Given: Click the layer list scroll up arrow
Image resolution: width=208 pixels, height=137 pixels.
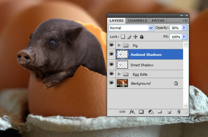Looking at the screenshot, I should pos(185,44).
